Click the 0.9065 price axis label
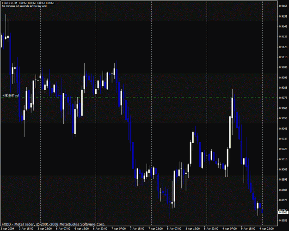This screenshot has width=289, height=231. (x=283, y=108)
